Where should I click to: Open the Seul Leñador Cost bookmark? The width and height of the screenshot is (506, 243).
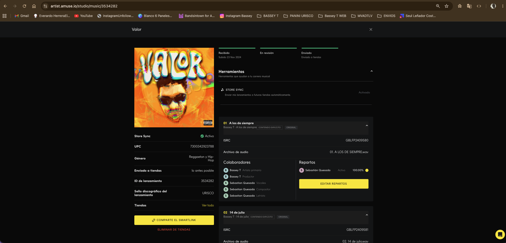point(418,16)
